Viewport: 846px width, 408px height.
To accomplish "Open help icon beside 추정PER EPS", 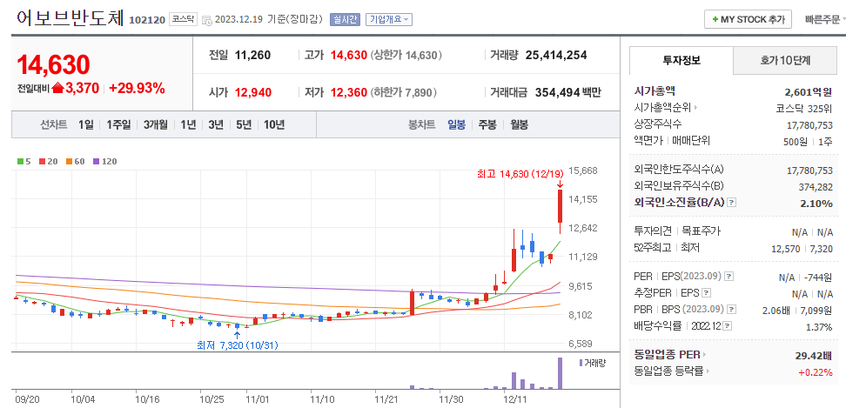I will [x=707, y=293].
